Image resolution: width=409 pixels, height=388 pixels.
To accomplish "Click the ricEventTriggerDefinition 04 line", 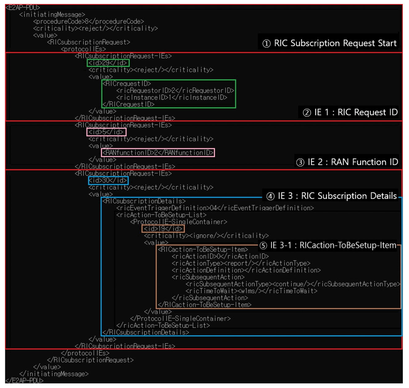I will tap(215, 208).
